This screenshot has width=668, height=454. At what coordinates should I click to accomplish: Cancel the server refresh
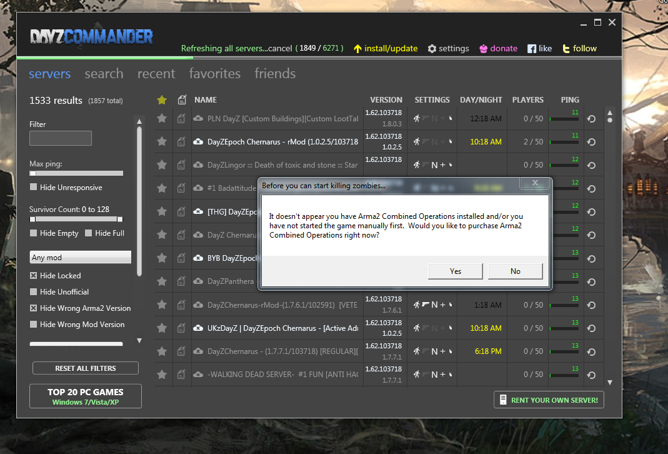281,49
